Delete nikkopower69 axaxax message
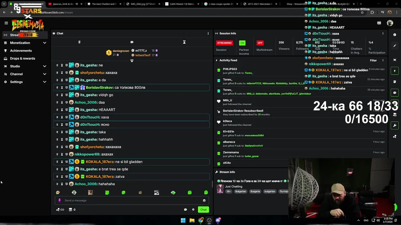This screenshot has width=401, height=225. 57,154
